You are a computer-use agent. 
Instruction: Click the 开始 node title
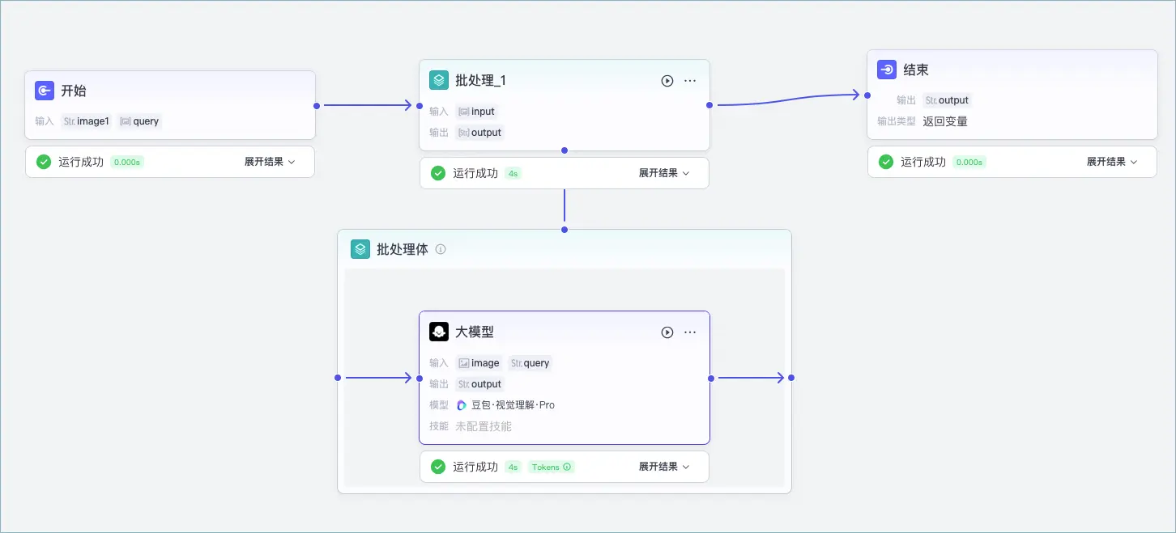pos(74,91)
